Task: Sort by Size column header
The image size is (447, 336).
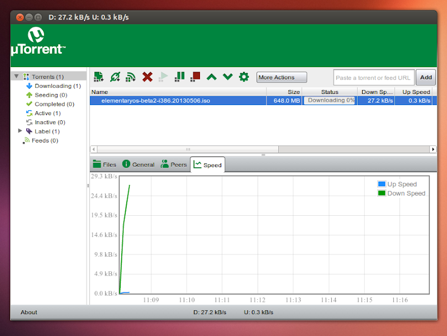Action: (284, 92)
